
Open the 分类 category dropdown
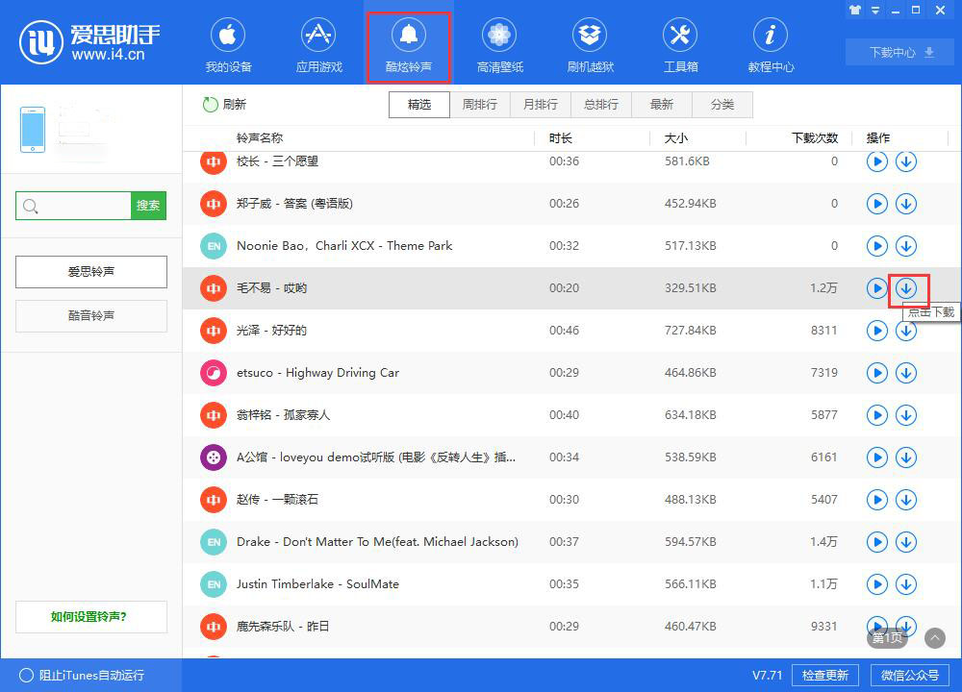(x=721, y=104)
